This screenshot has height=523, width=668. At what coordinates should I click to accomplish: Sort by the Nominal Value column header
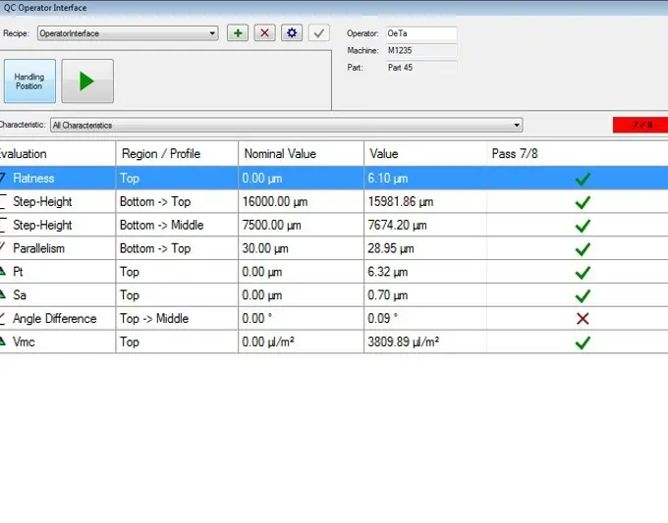(279, 154)
